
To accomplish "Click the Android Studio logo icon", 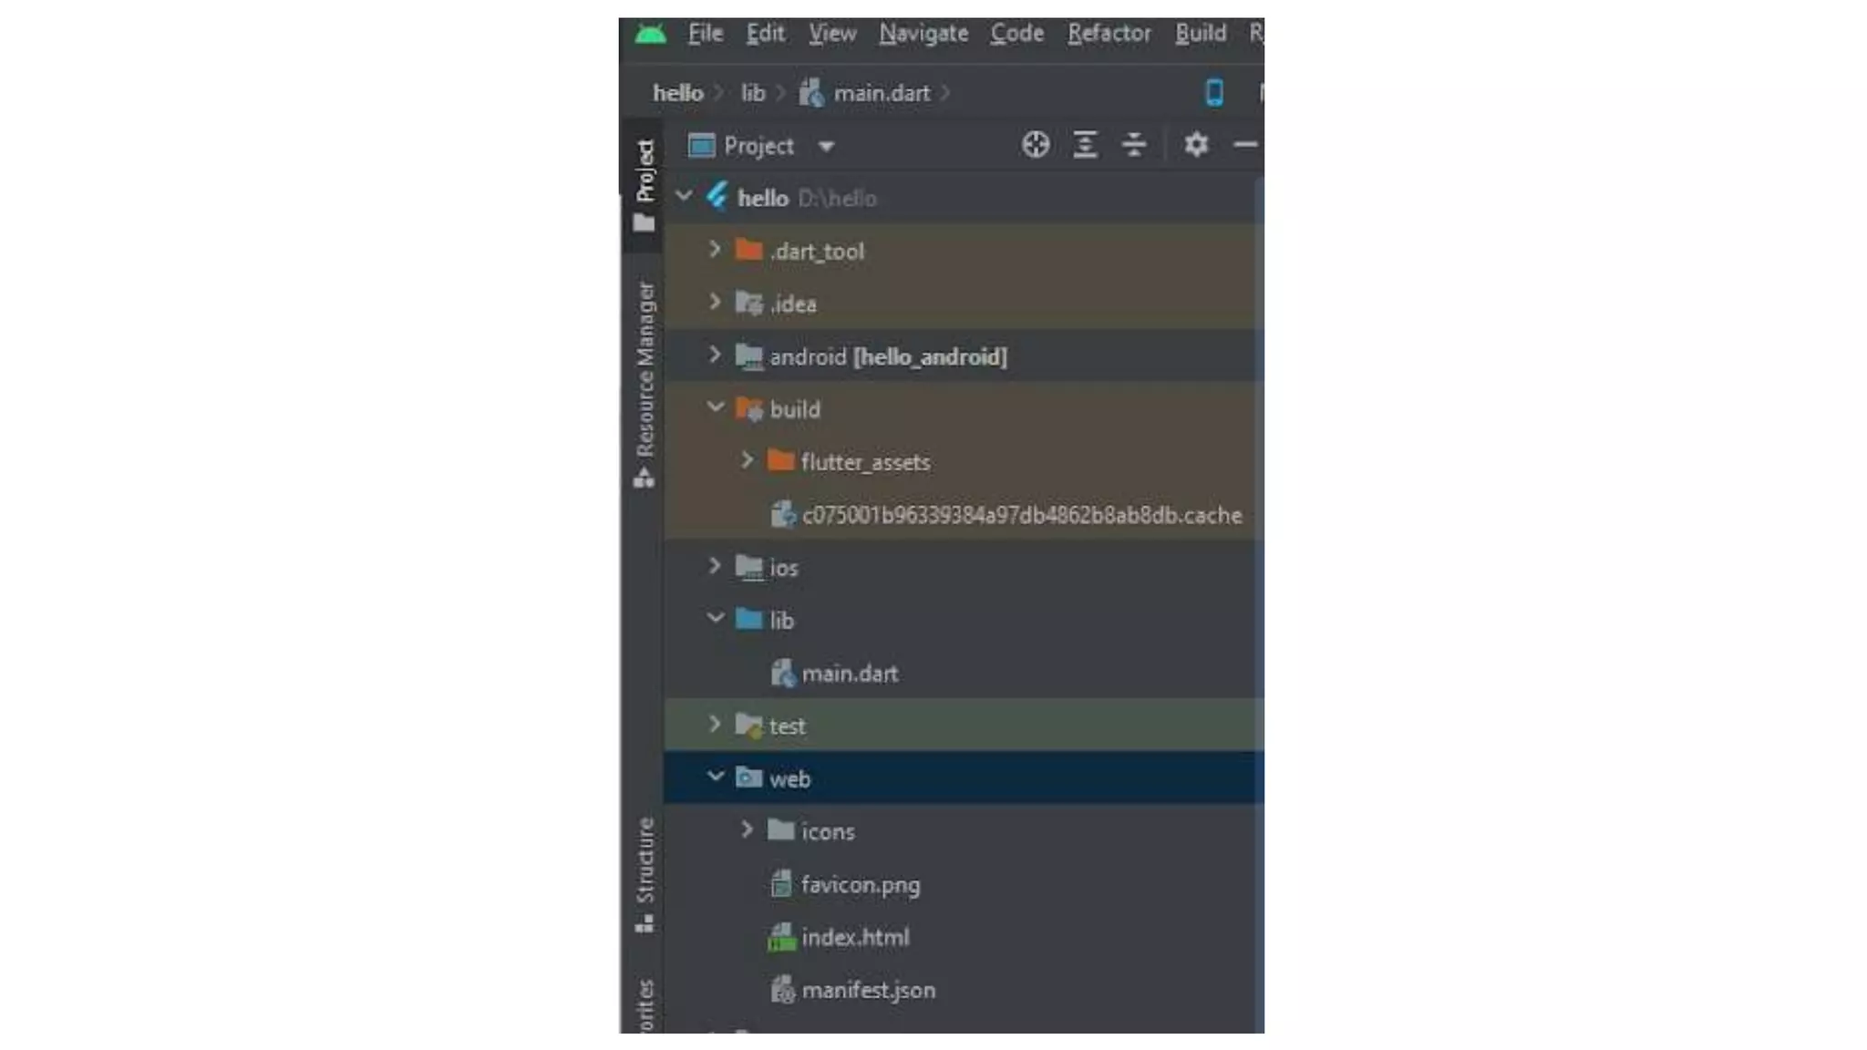I will pyautogui.click(x=651, y=34).
